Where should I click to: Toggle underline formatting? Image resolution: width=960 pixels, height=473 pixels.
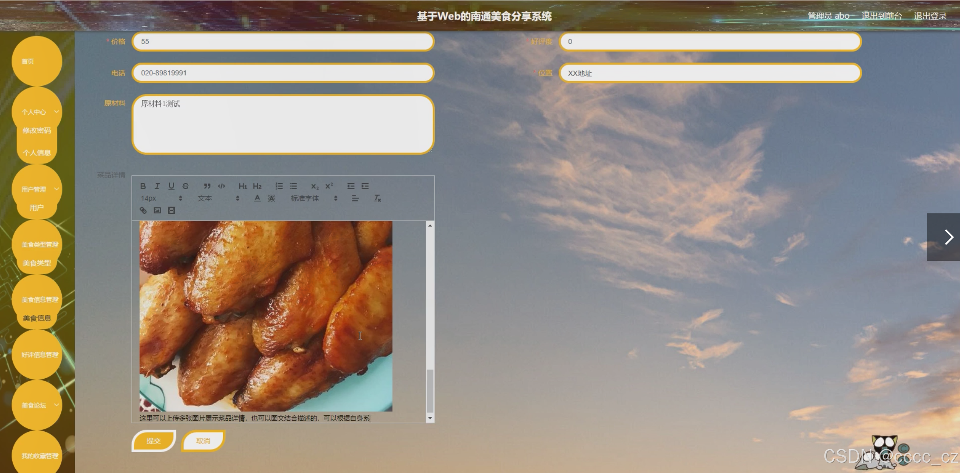tap(171, 186)
